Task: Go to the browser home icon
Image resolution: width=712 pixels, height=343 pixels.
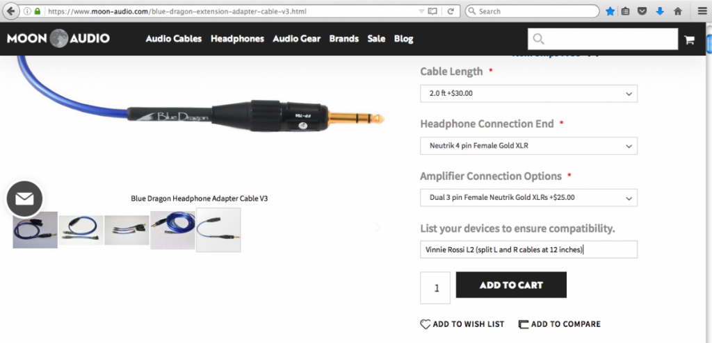Action: tap(677, 11)
